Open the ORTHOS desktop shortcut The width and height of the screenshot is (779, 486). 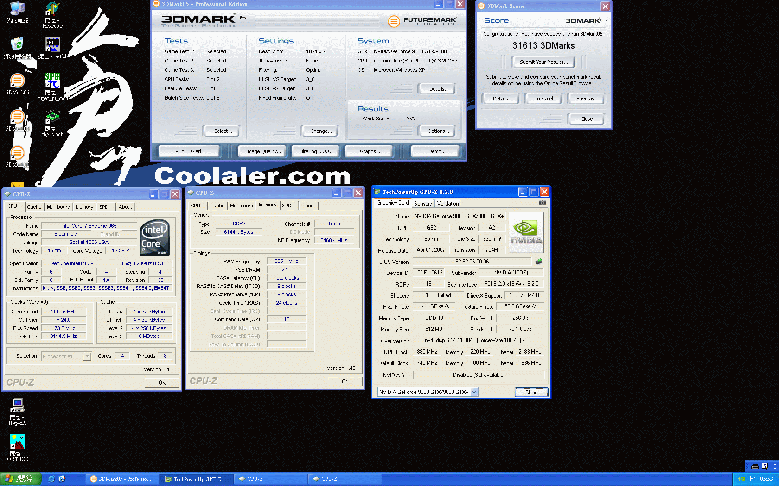(18, 448)
